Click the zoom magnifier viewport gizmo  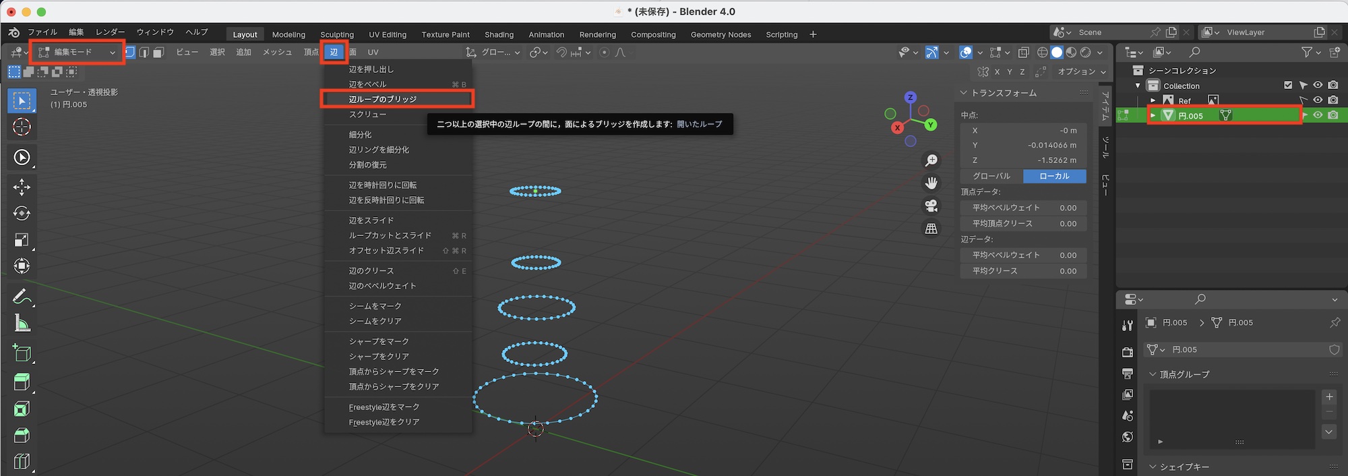coord(931,160)
